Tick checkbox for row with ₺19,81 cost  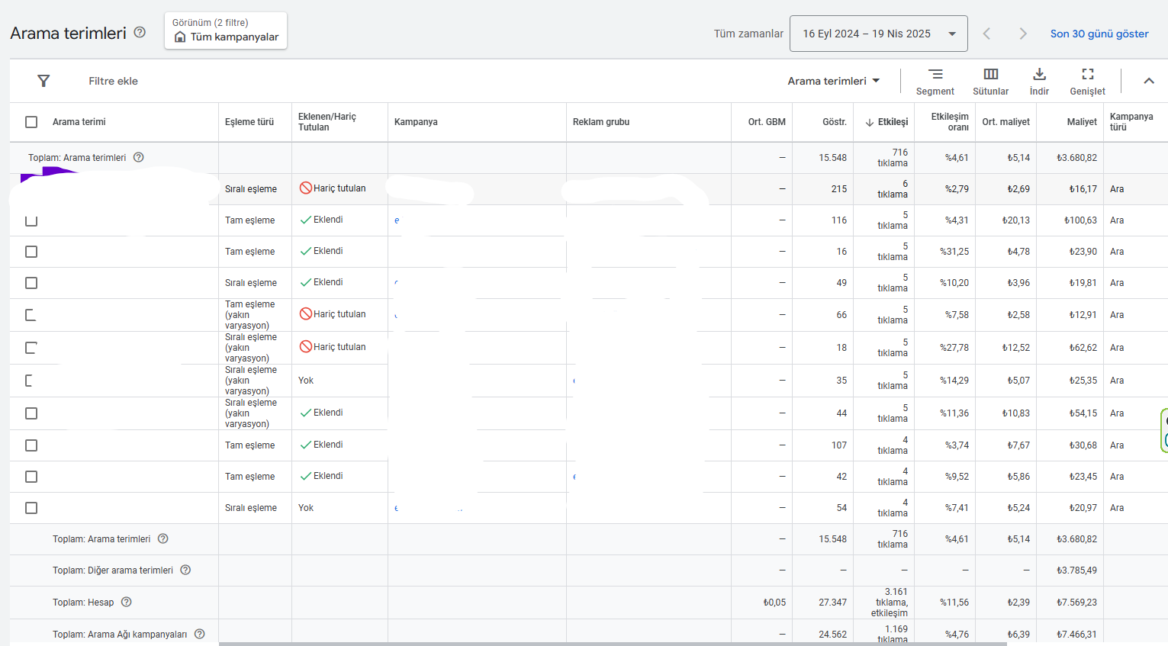tap(31, 283)
